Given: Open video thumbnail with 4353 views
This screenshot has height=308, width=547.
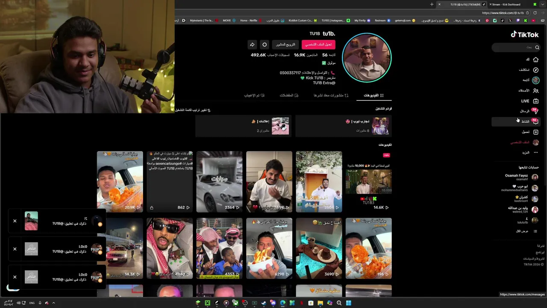Looking at the screenshot, I should pyautogui.click(x=219, y=248).
